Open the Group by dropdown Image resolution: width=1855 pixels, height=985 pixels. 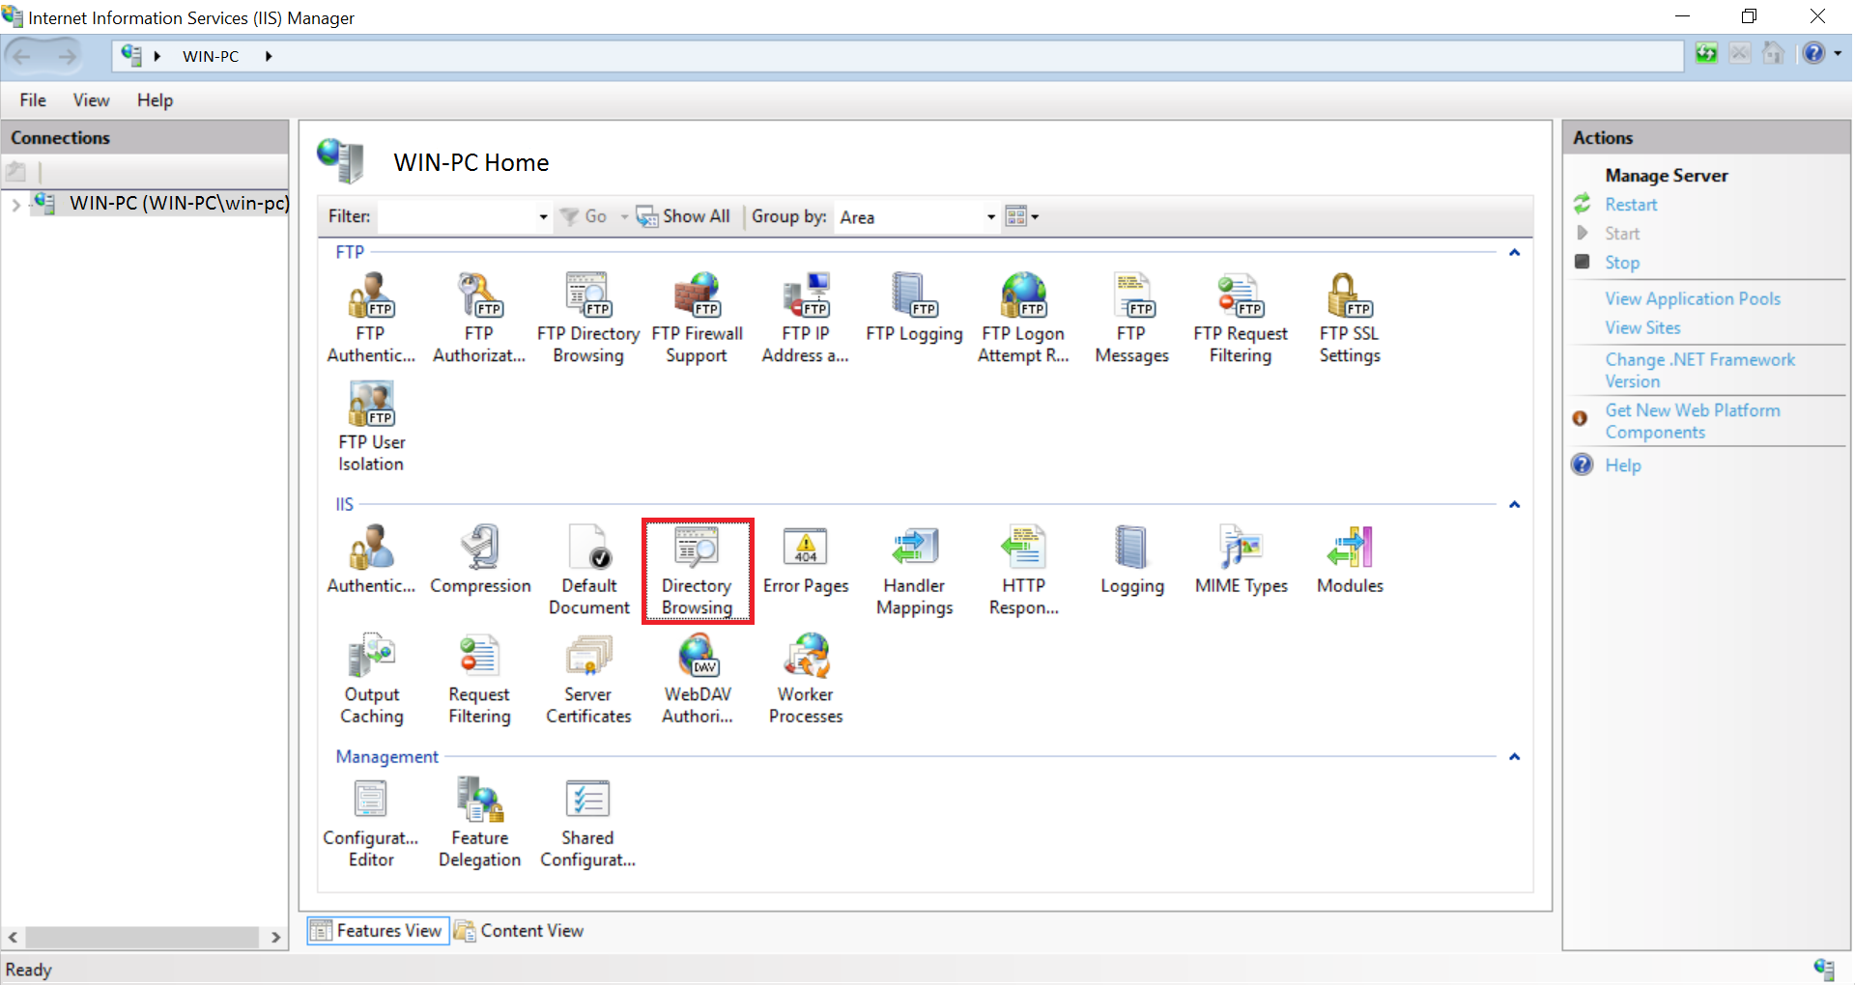pyautogui.click(x=990, y=217)
